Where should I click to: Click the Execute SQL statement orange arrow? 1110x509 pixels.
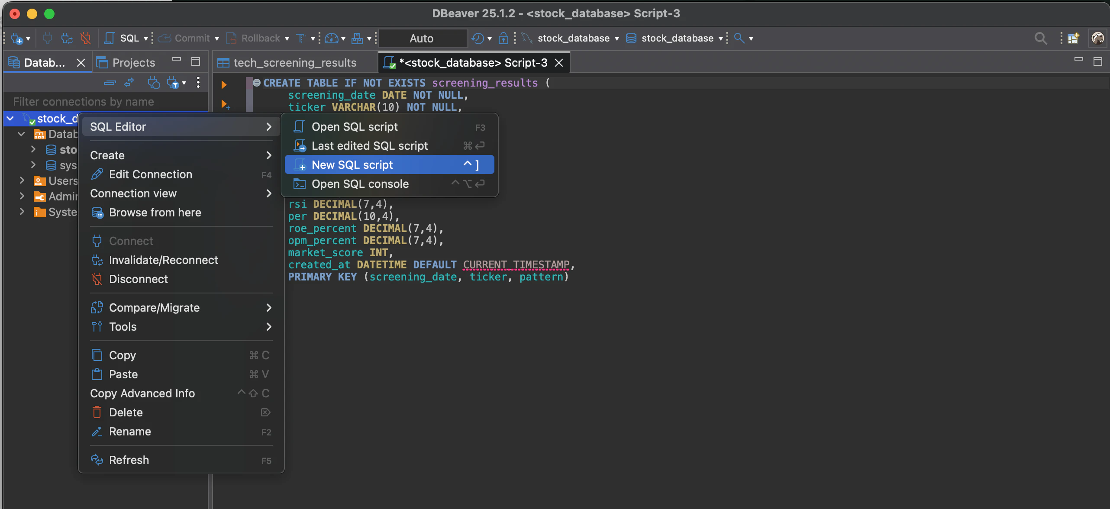coord(224,84)
